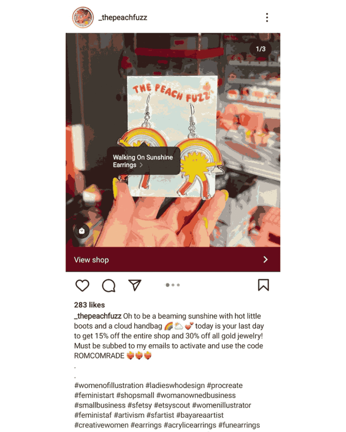This screenshot has height=432, width=346.
Task: Like the post with heart icon
Action: 82,286
